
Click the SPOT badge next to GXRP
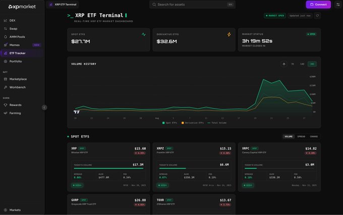[84, 200]
